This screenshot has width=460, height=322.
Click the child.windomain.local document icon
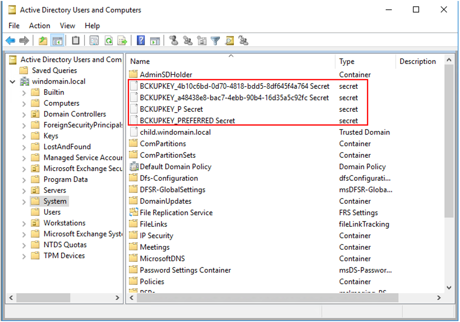[x=134, y=132]
